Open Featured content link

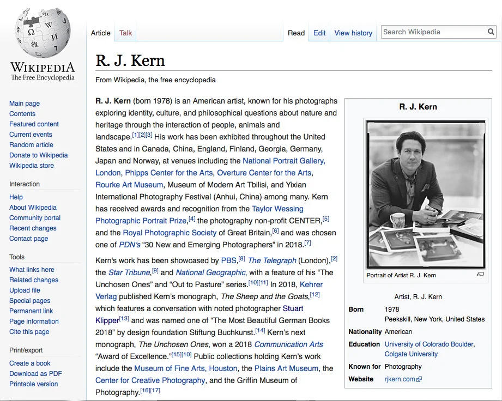tap(34, 124)
